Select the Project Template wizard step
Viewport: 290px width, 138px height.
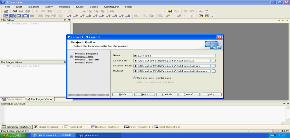87,54
